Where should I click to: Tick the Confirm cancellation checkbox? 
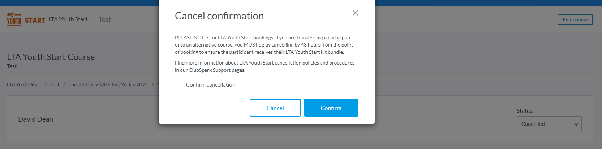tap(179, 85)
